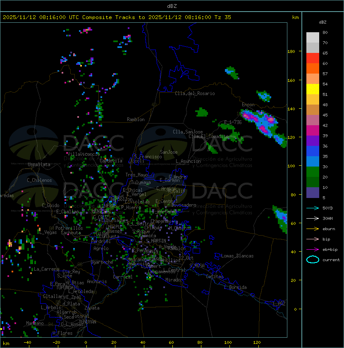
Task: Click the orange 60–57 dBZ swatch
Action: tap(313, 69)
